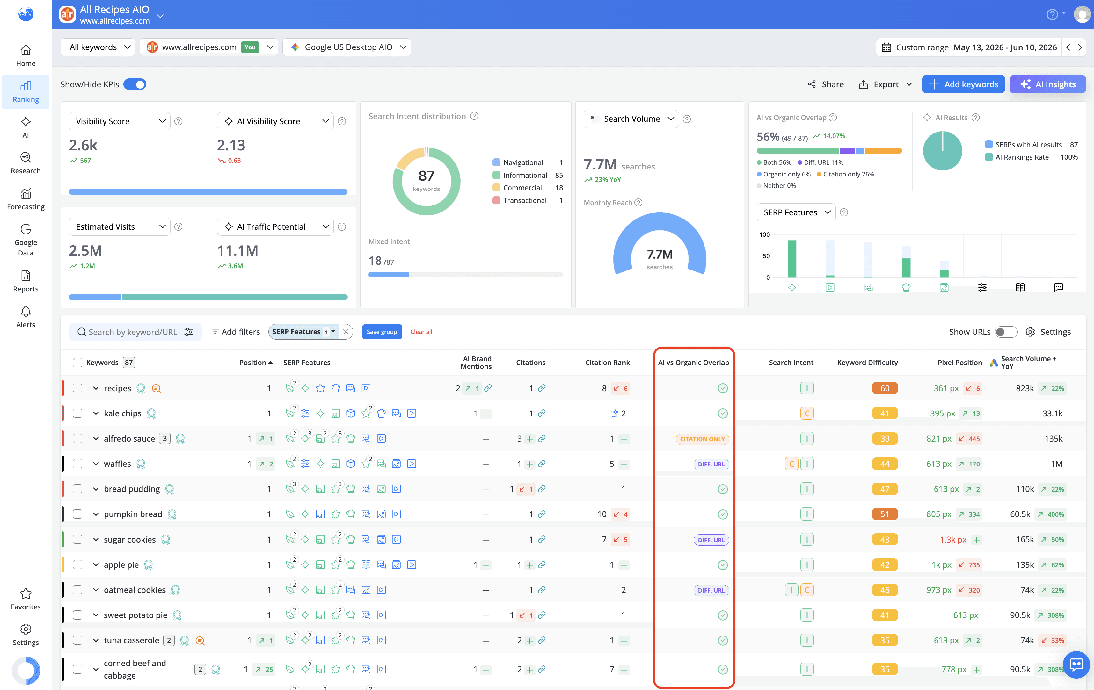Check the waffles keyword row
Screen dimensions: 1094x690
point(77,464)
